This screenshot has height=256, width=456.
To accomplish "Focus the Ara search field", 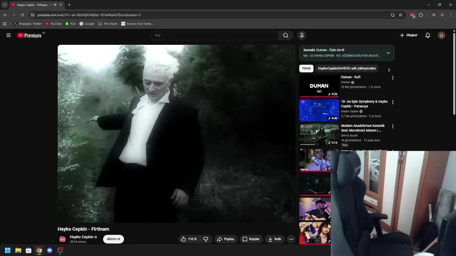I will point(214,35).
